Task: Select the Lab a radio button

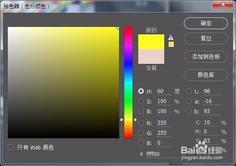Action: point(189,101)
